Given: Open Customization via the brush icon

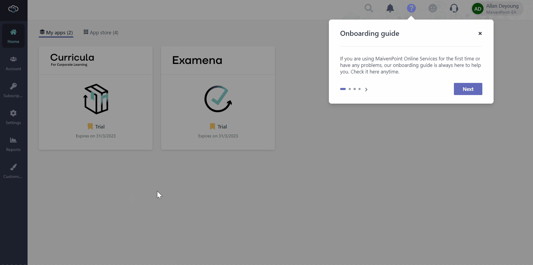Looking at the screenshot, I should (x=13, y=167).
